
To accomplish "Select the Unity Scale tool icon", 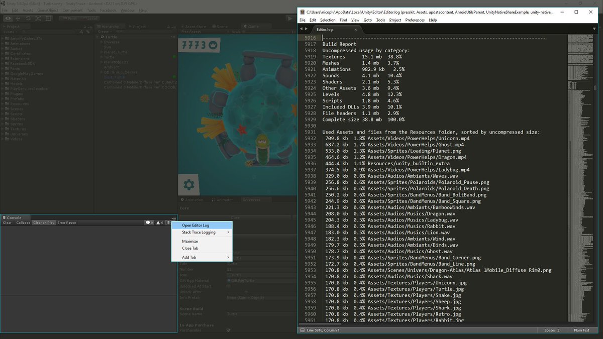I will click(x=38, y=18).
